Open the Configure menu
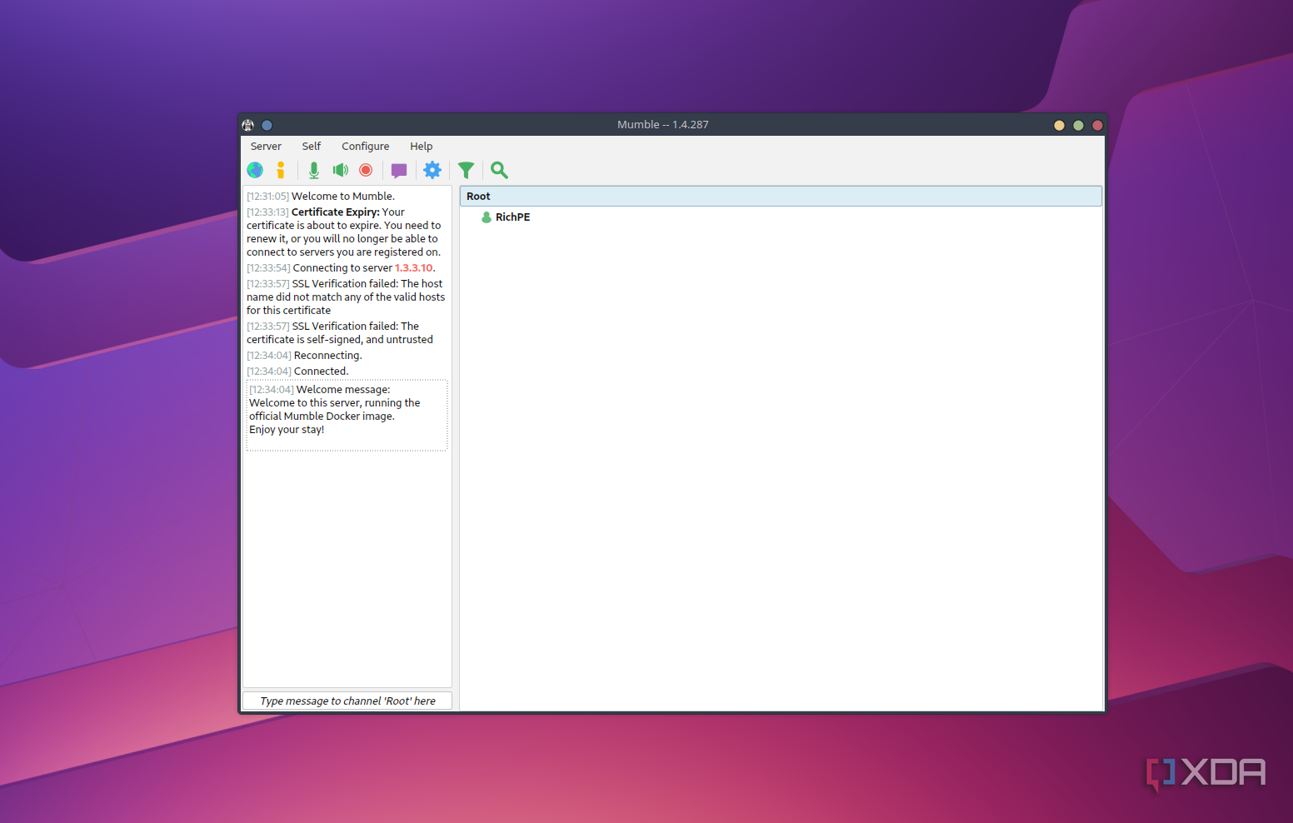The height and width of the screenshot is (823, 1293). pyautogui.click(x=365, y=146)
